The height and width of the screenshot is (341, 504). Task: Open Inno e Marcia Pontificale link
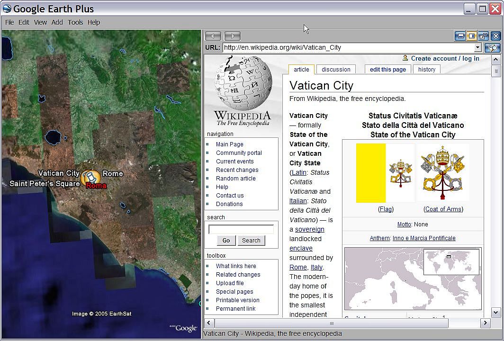(x=424, y=238)
